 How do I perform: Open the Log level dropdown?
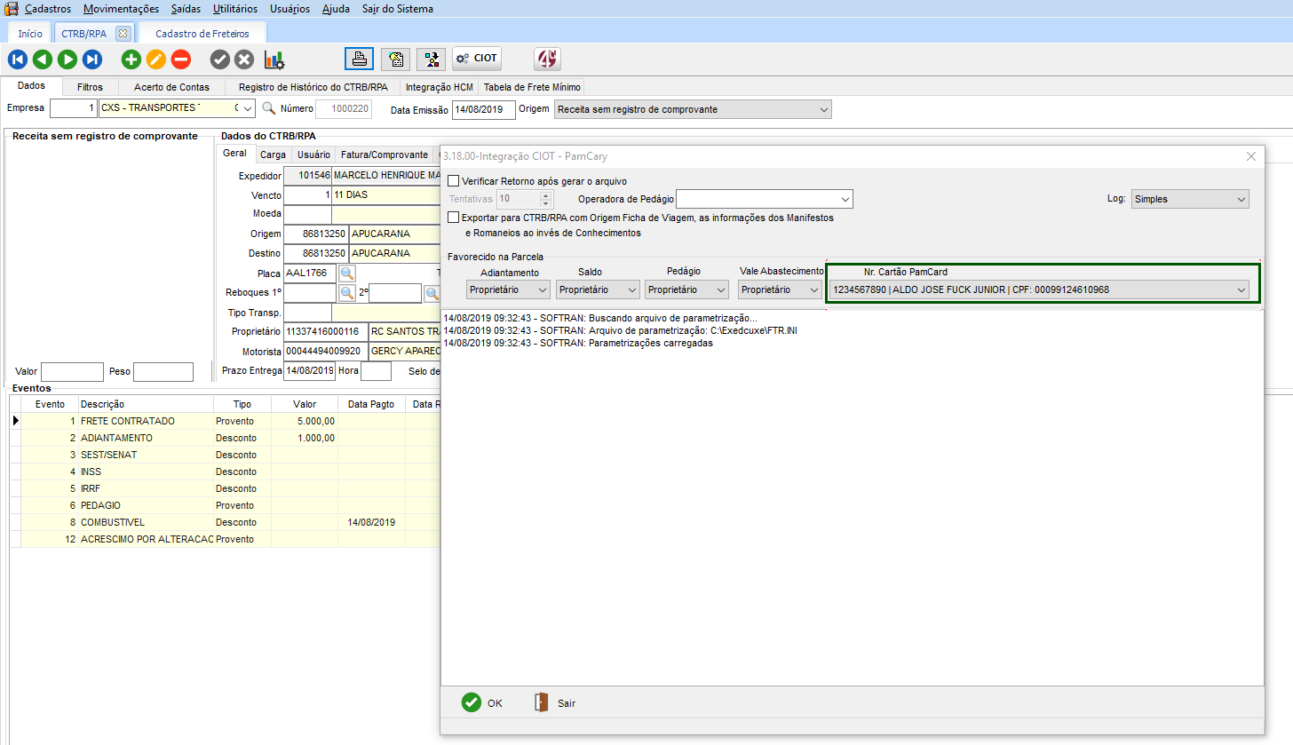click(1190, 199)
